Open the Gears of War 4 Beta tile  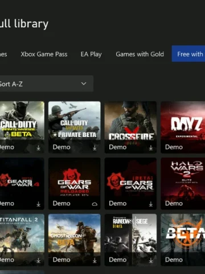coord(22,183)
